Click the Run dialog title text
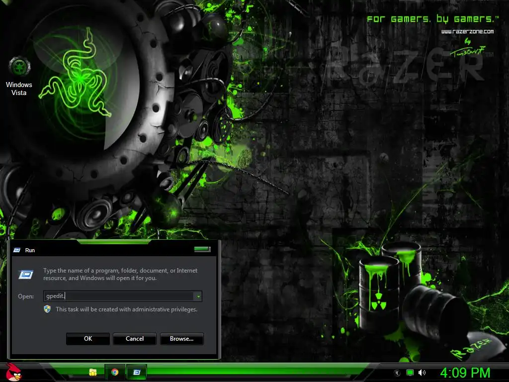Viewport: 509px width, 382px height. pyautogui.click(x=30, y=250)
